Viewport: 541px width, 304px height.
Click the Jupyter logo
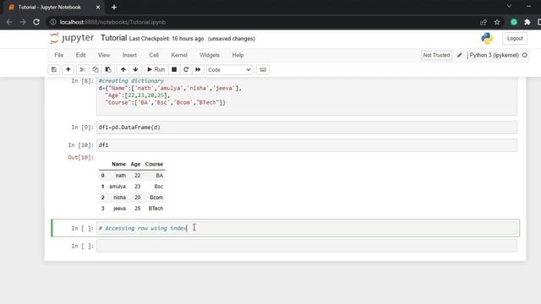[x=72, y=38]
